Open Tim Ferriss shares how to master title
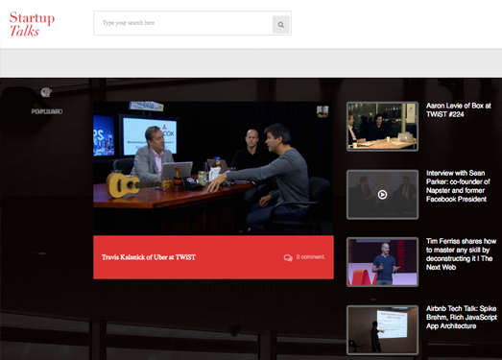Viewport: 502px width, 360px height. pos(461,254)
